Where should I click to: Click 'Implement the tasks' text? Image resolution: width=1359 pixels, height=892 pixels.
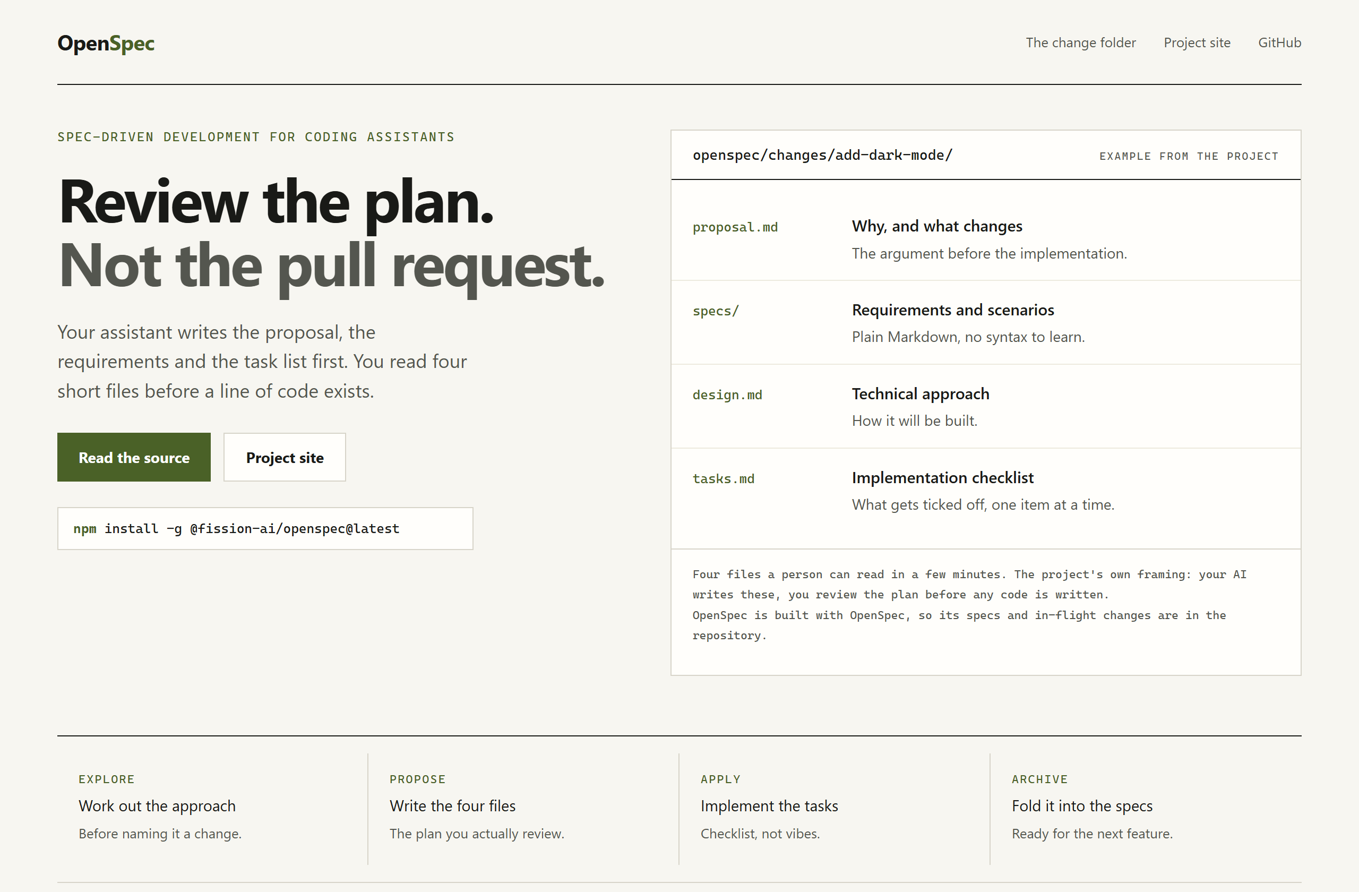tap(769, 806)
